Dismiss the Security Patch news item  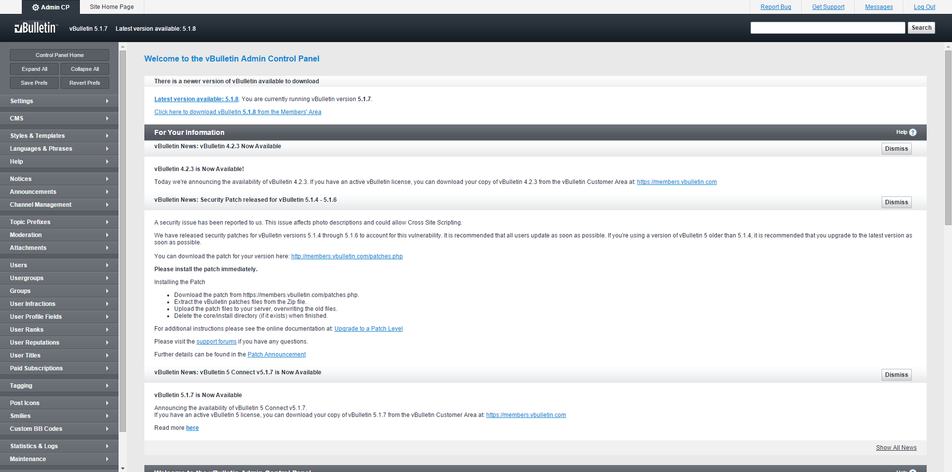[x=896, y=202]
